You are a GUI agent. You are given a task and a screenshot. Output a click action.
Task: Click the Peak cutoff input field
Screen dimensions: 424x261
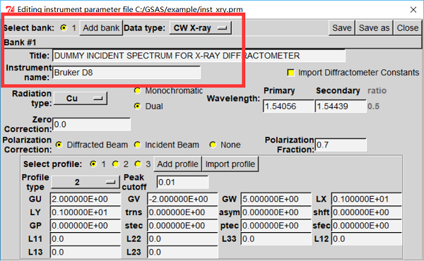click(182, 182)
